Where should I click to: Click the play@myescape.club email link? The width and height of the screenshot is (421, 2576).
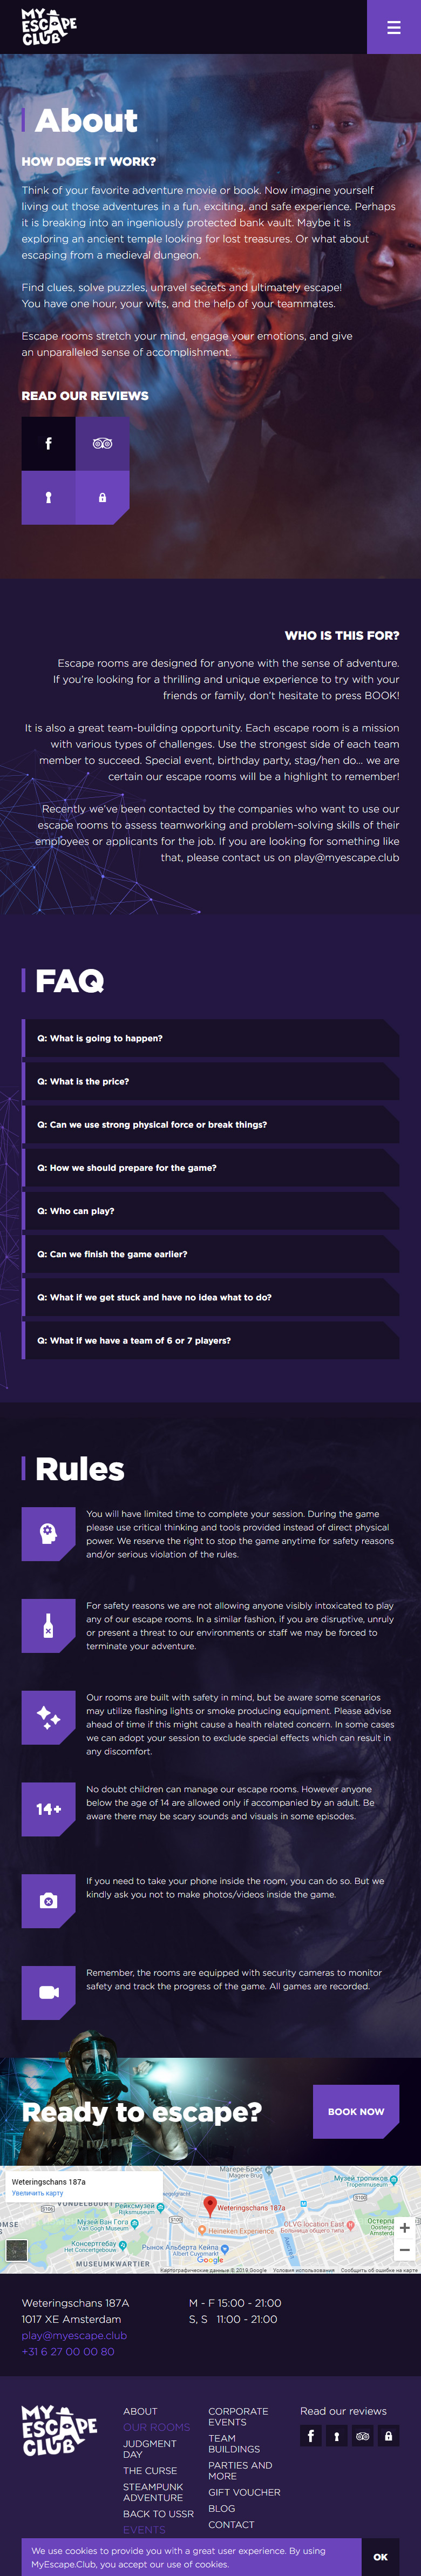click(x=74, y=2335)
